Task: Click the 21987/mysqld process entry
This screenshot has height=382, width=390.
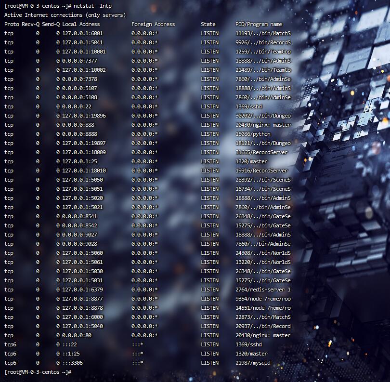Action: [x=253, y=363]
